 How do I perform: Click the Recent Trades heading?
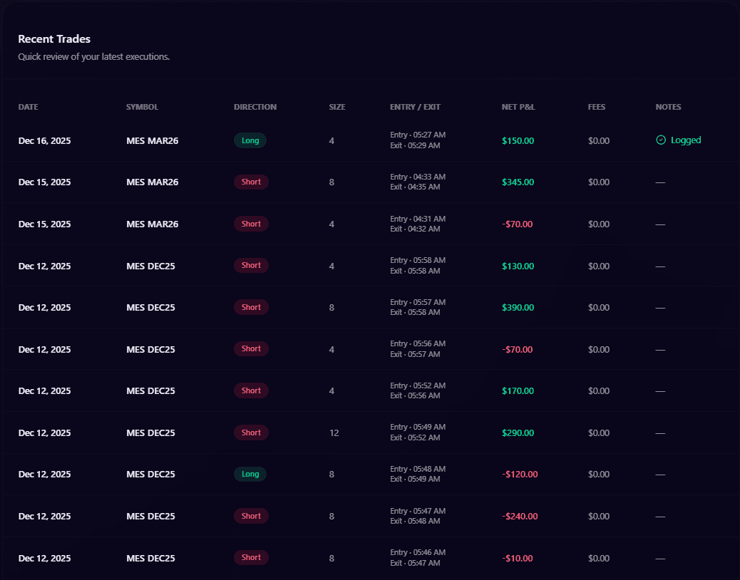[x=54, y=39]
